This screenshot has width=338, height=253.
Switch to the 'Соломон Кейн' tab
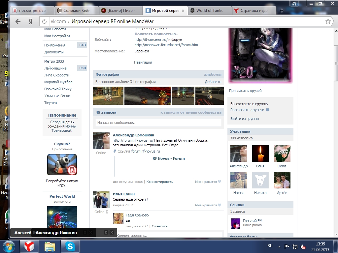tap(77, 11)
